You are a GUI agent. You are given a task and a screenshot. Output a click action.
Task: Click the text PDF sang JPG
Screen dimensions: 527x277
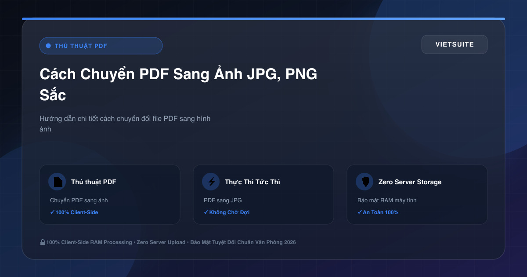coord(223,200)
